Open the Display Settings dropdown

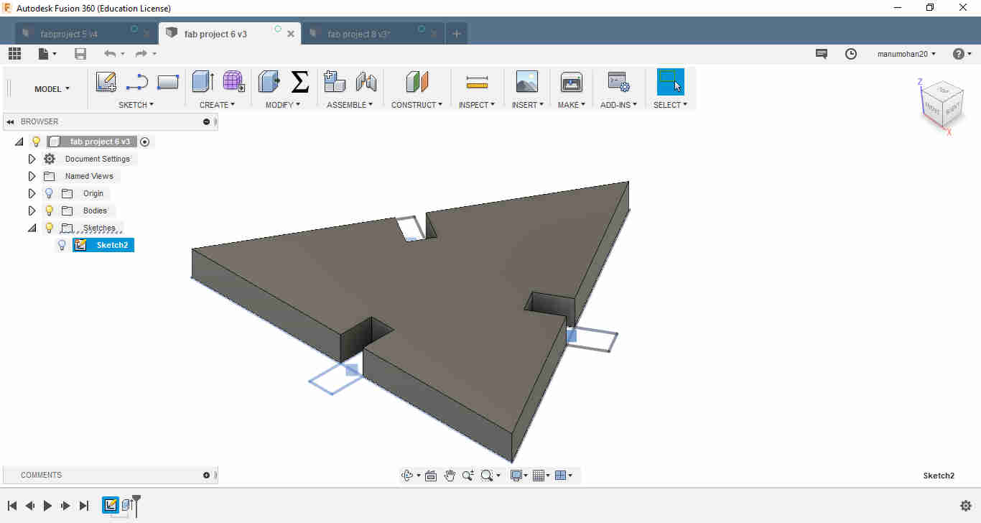(519, 475)
